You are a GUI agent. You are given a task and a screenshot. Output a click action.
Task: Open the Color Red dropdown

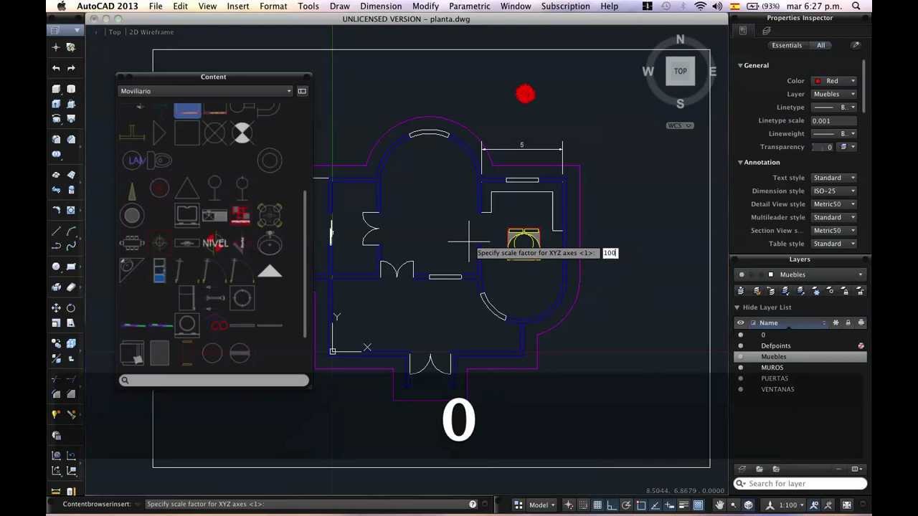pyautogui.click(x=834, y=81)
